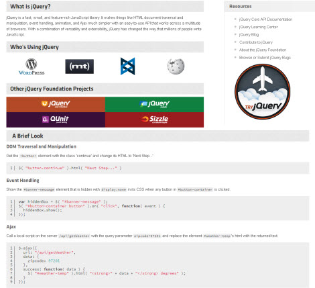Click the Resources sidebar heading
The height and width of the screenshot is (288, 315).
point(241,7)
